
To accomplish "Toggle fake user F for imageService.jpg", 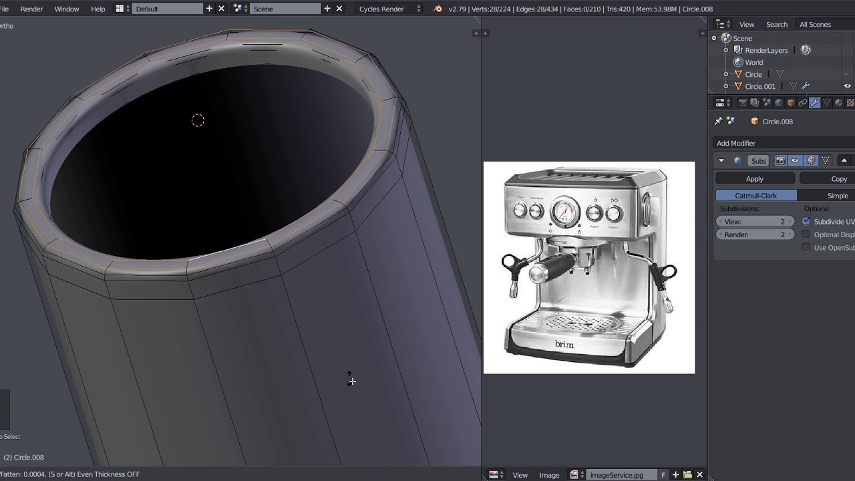I will tap(663, 475).
